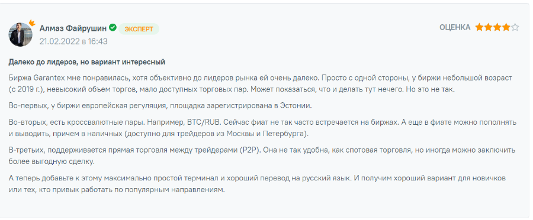This screenshot has width=533, height=220.
Task: Select the third rating star
Action: pos(497,27)
